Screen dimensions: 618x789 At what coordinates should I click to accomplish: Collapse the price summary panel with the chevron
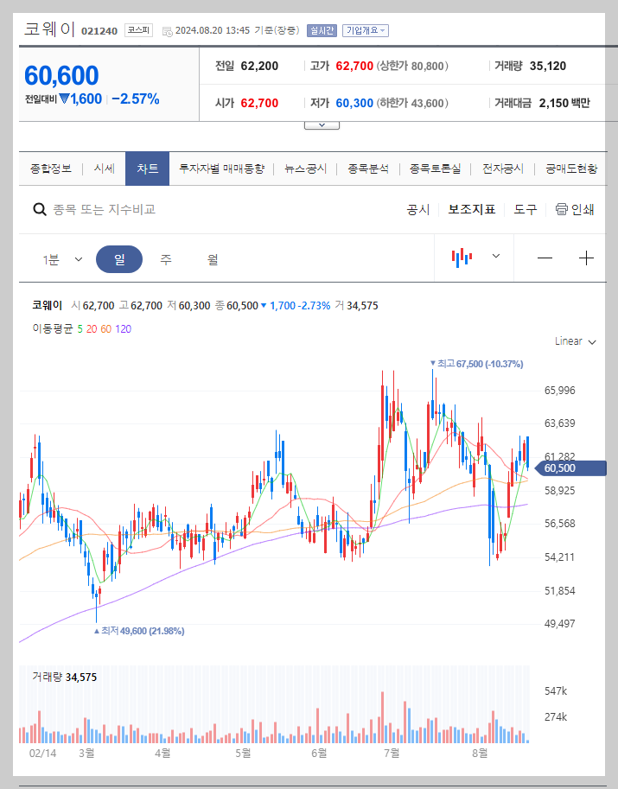(322, 124)
